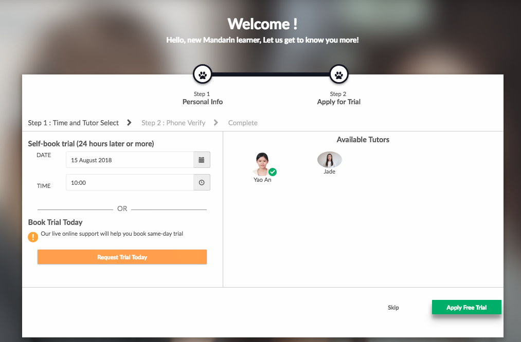Image resolution: width=521 pixels, height=342 pixels.
Task: Click the Apply for Trial step label
Action: 338,102
